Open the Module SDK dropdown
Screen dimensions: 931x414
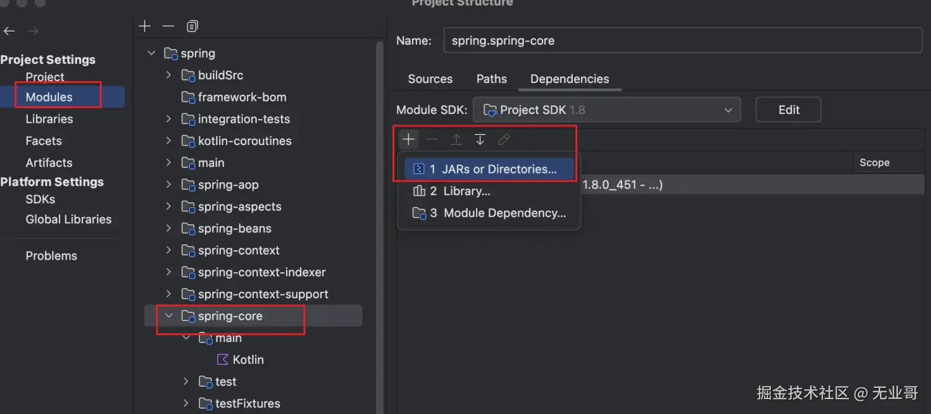click(606, 110)
